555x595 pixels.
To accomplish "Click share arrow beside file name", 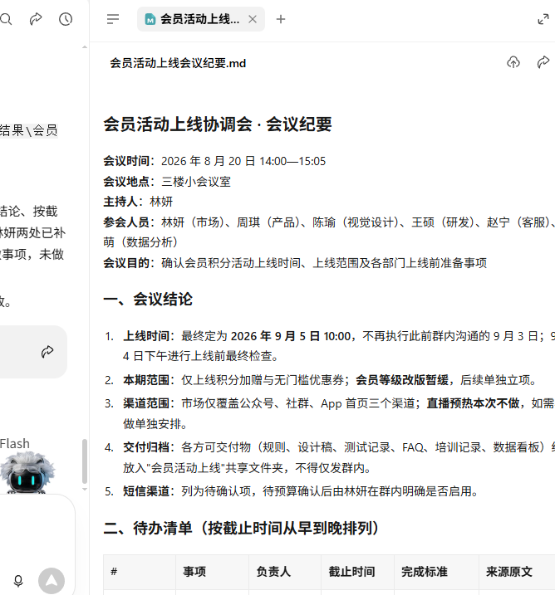I will 543,62.
